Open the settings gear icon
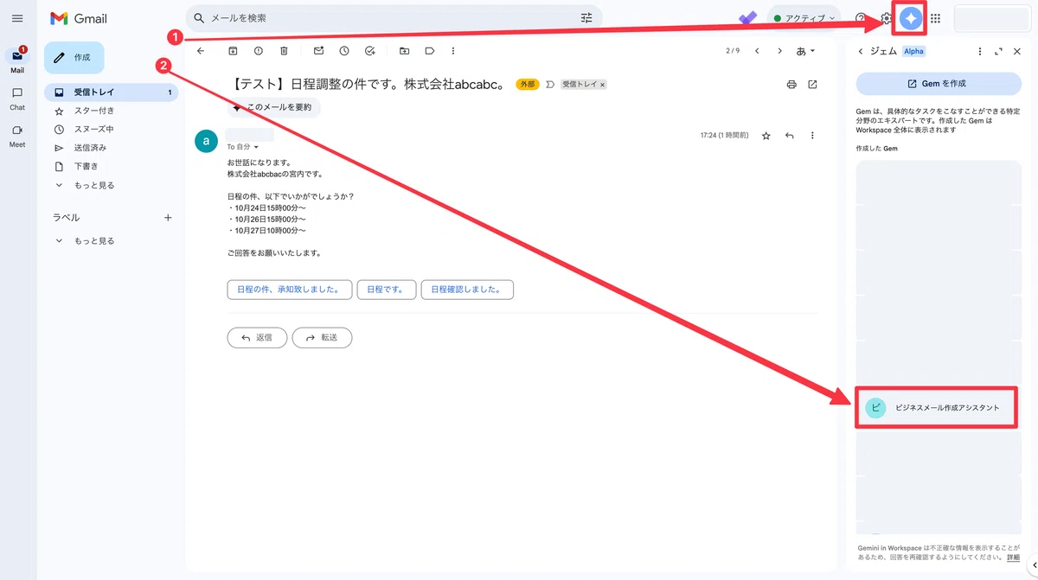 click(887, 18)
